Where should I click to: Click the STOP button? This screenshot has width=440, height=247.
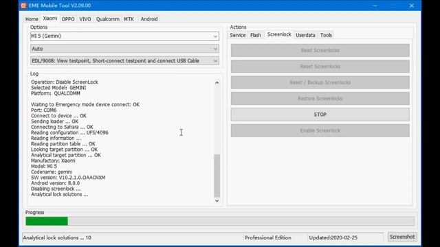[320, 115]
